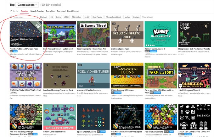Viewport: 214px width, 137px height.
Task: Click the Skeleton Sprite Pack title link
Action: 120,49
